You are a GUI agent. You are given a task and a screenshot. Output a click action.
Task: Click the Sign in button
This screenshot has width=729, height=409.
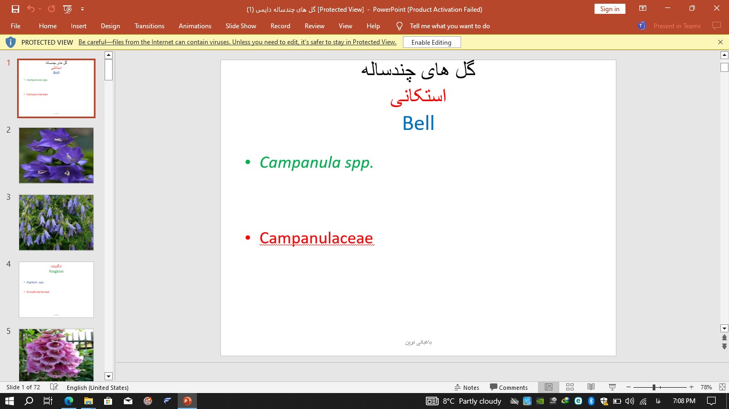(609, 9)
